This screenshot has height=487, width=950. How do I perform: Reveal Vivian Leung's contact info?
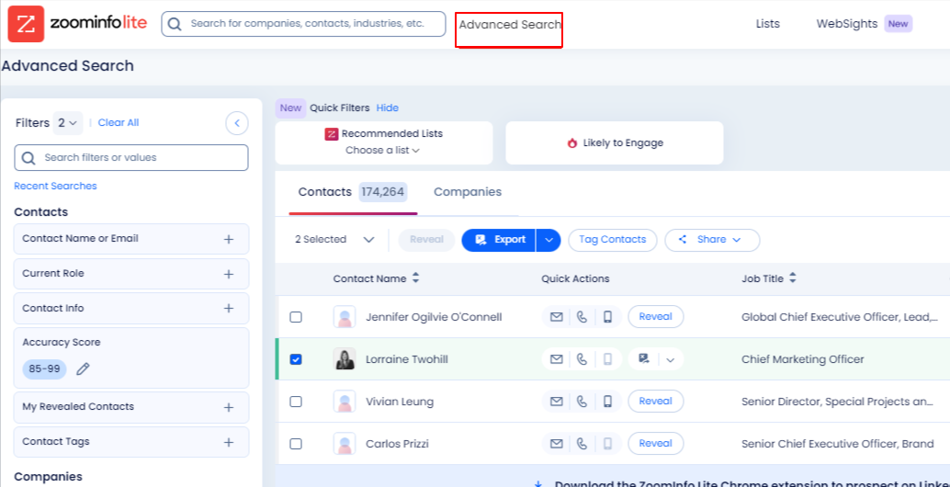point(656,401)
